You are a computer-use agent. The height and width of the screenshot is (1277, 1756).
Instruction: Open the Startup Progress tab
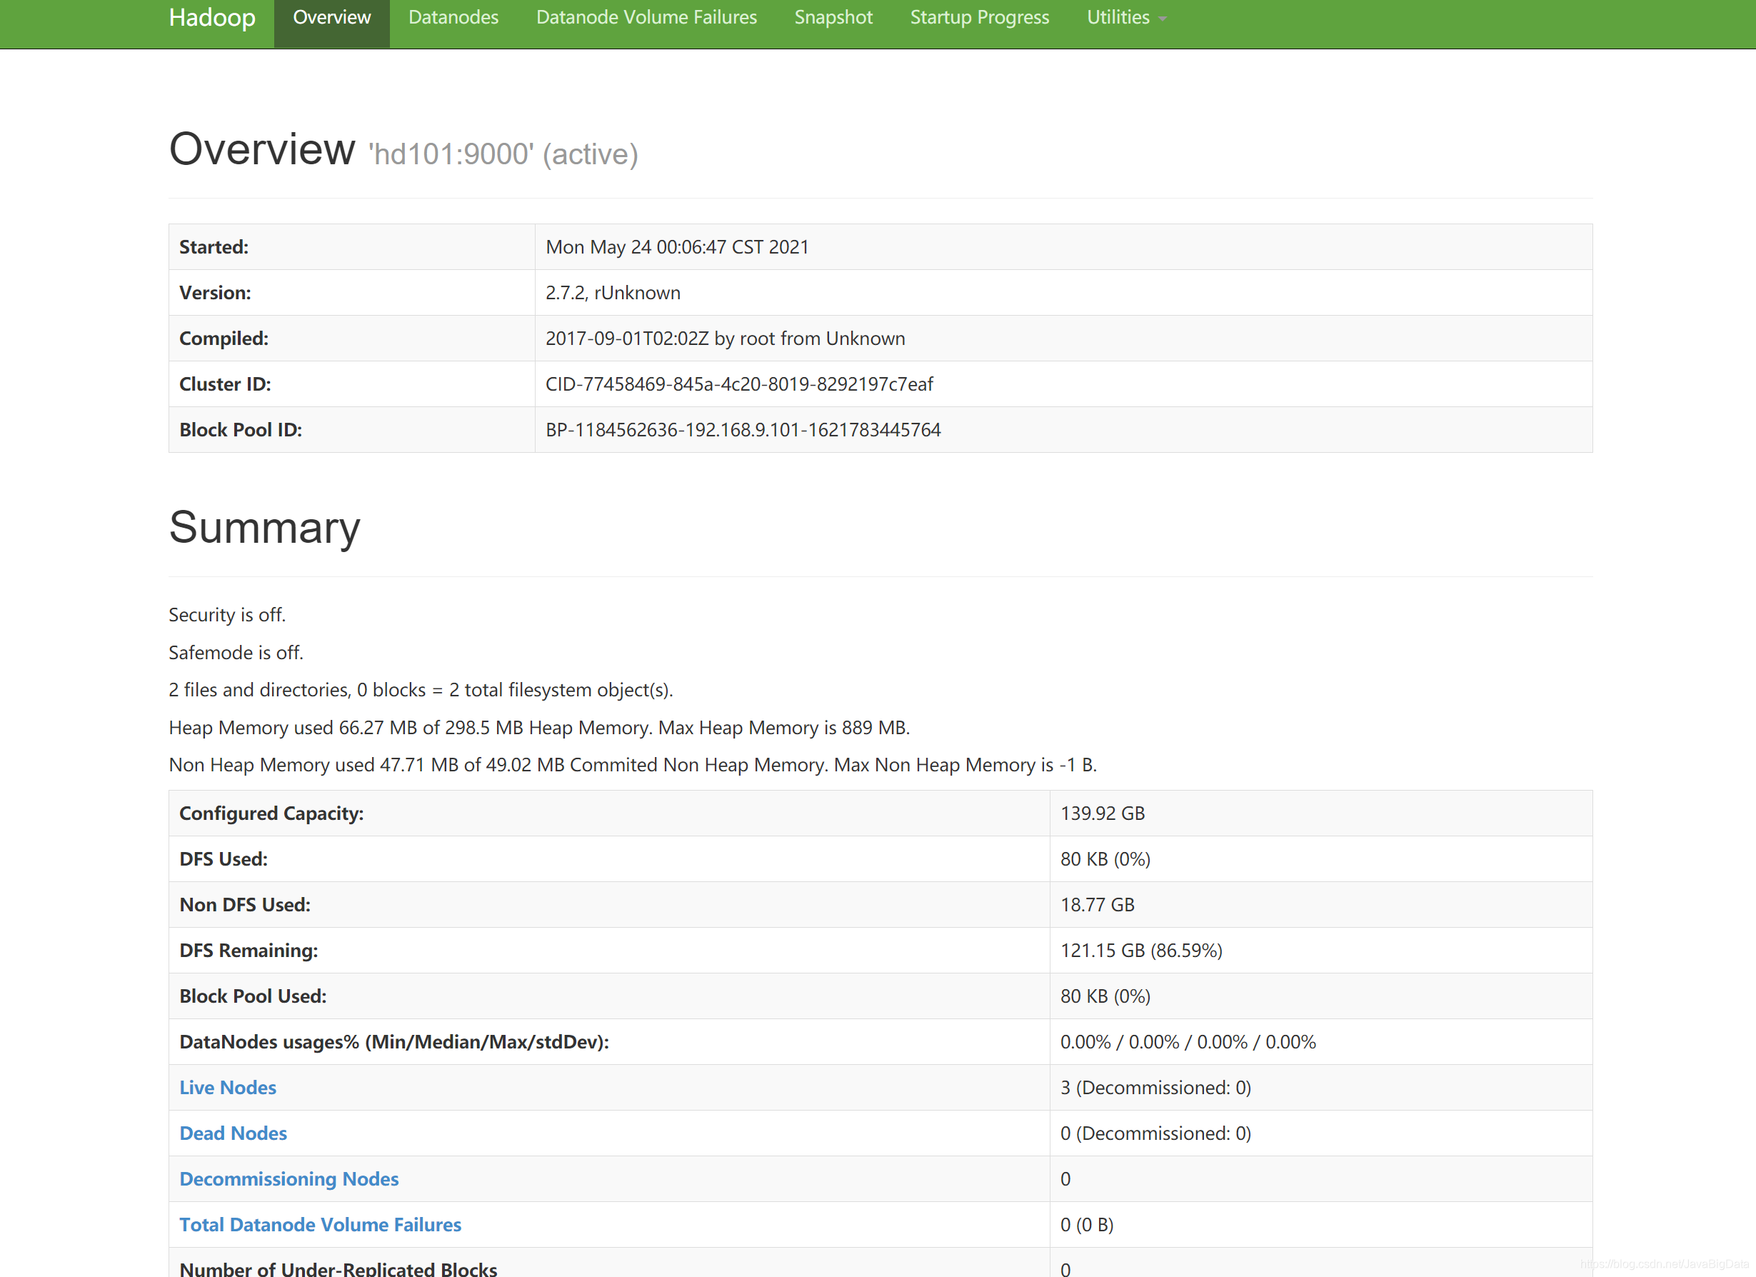[x=978, y=18]
